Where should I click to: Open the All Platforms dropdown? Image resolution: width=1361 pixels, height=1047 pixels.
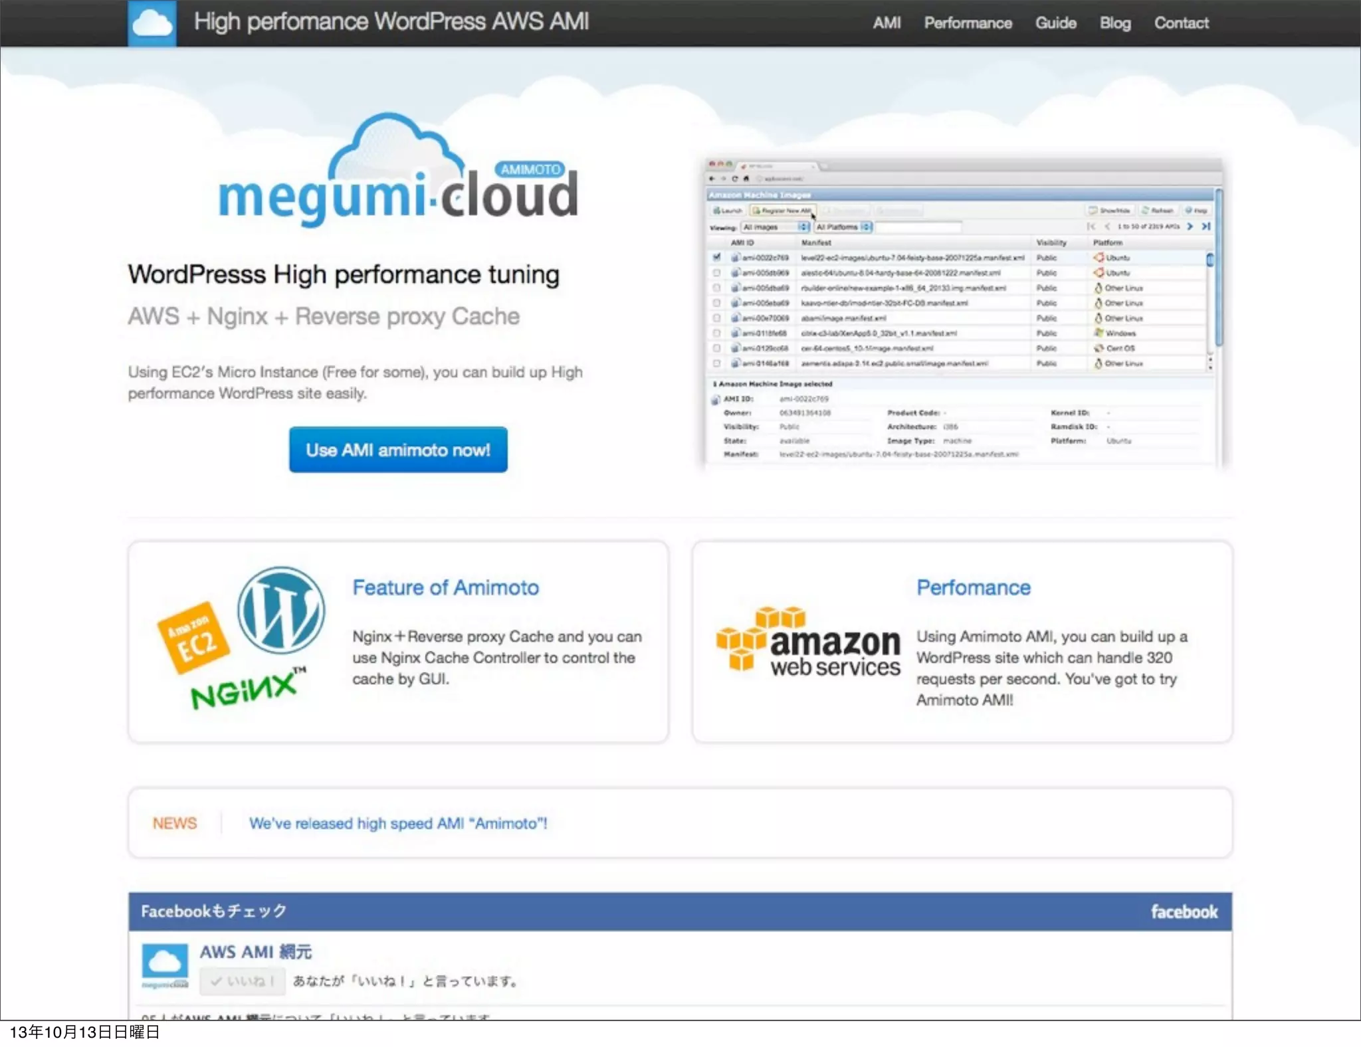(x=843, y=227)
